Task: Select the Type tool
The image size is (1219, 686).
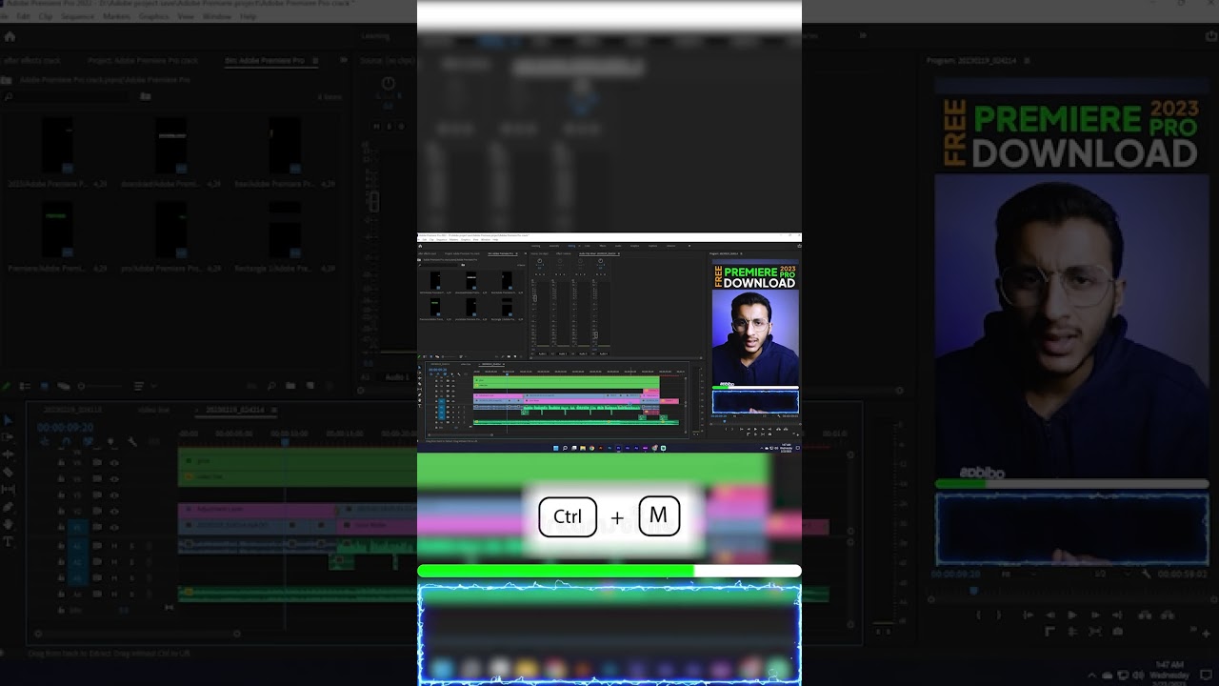Action: click(x=9, y=541)
